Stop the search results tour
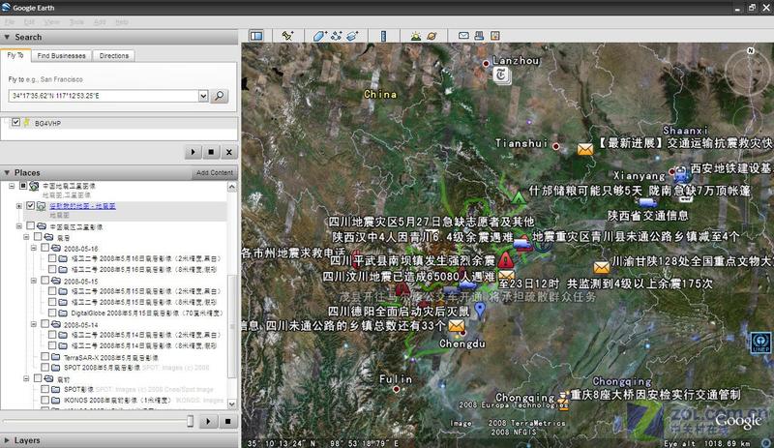 [x=211, y=152]
